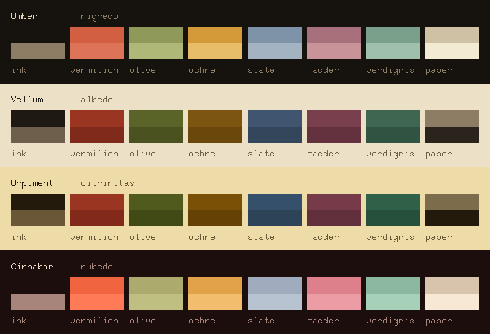Click the Vellum madder swatch
The width and height of the screenshot is (490, 334).
point(334,127)
